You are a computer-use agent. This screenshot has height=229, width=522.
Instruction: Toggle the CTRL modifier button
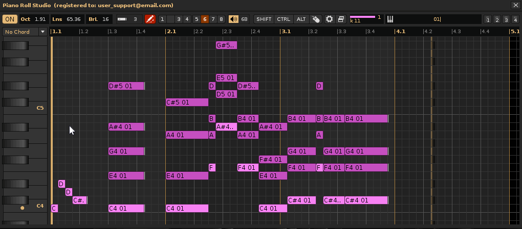click(283, 19)
